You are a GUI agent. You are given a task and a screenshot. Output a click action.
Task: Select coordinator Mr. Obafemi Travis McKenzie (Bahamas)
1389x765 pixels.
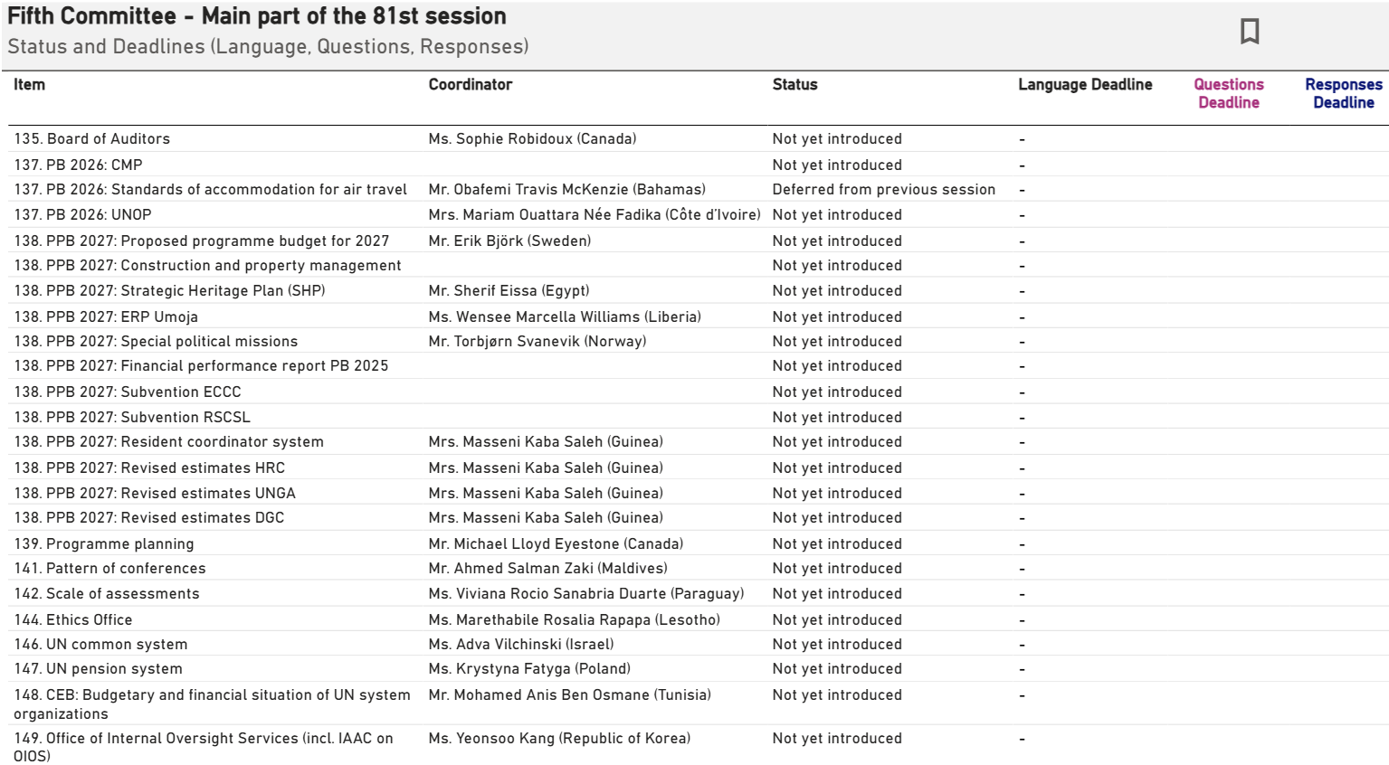[567, 189]
